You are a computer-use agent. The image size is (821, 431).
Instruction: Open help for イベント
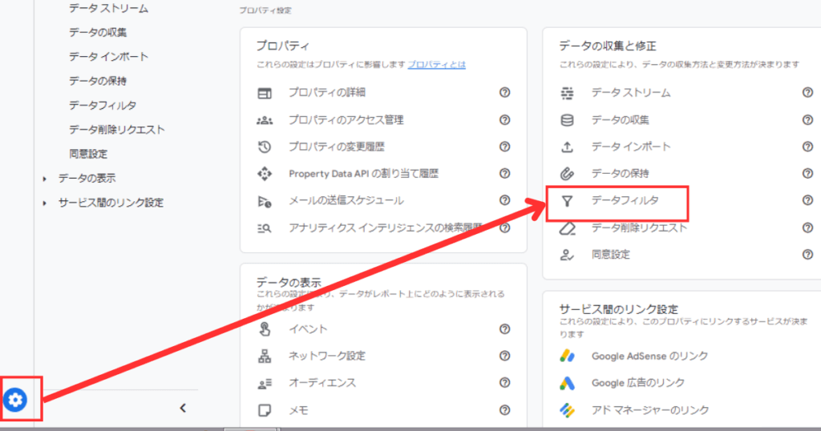[x=505, y=329]
